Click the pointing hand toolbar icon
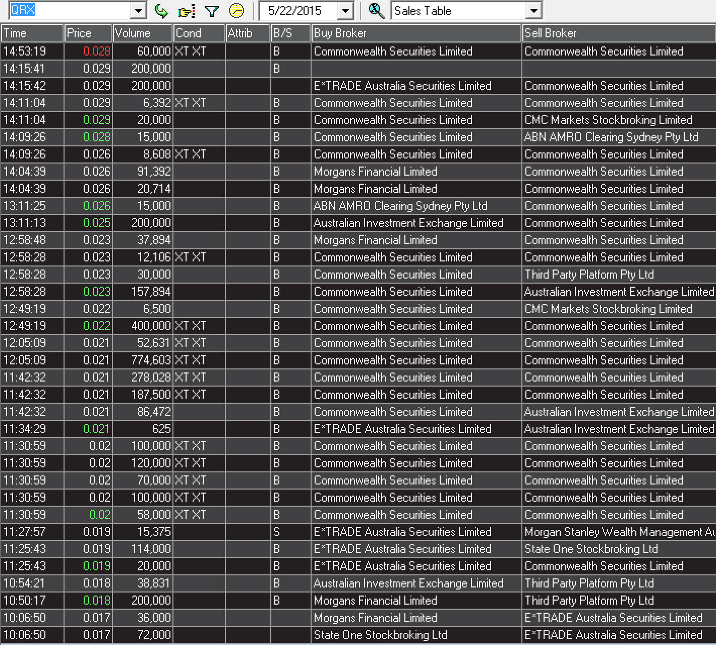Viewport: 716px width, 645px height. click(x=187, y=11)
